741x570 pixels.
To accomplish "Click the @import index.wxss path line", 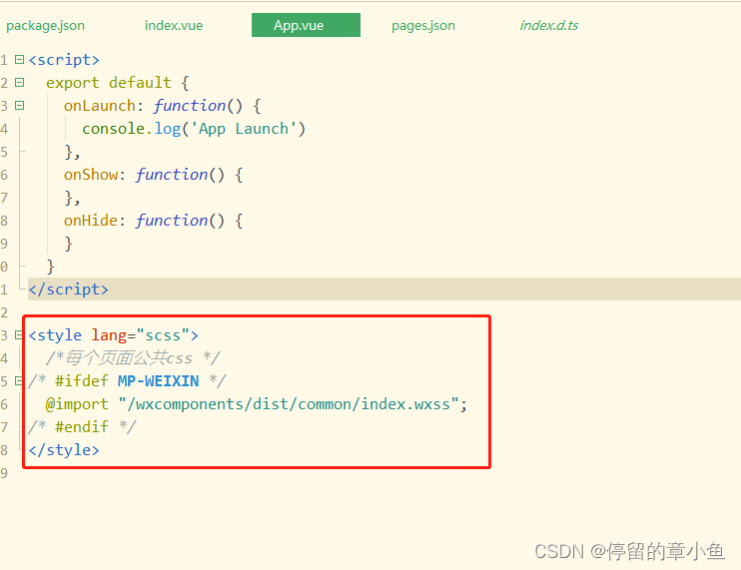I will click(256, 404).
